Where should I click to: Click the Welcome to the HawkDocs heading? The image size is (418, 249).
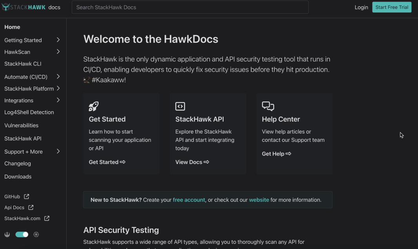click(x=151, y=39)
